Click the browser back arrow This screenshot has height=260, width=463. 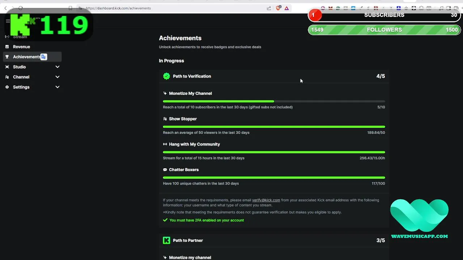coord(5,8)
